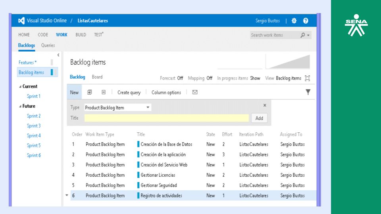Click the Visual Studio logo icon
The width and height of the screenshot is (381, 214).
click(x=21, y=21)
